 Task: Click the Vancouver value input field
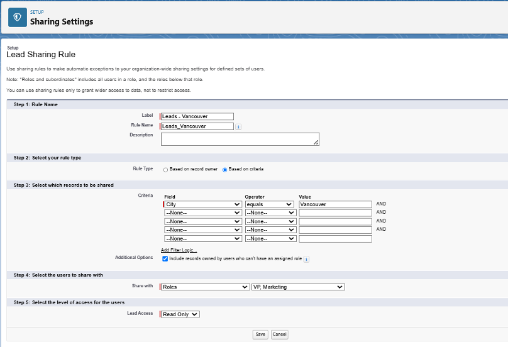pyautogui.click(x=335, y=204)
